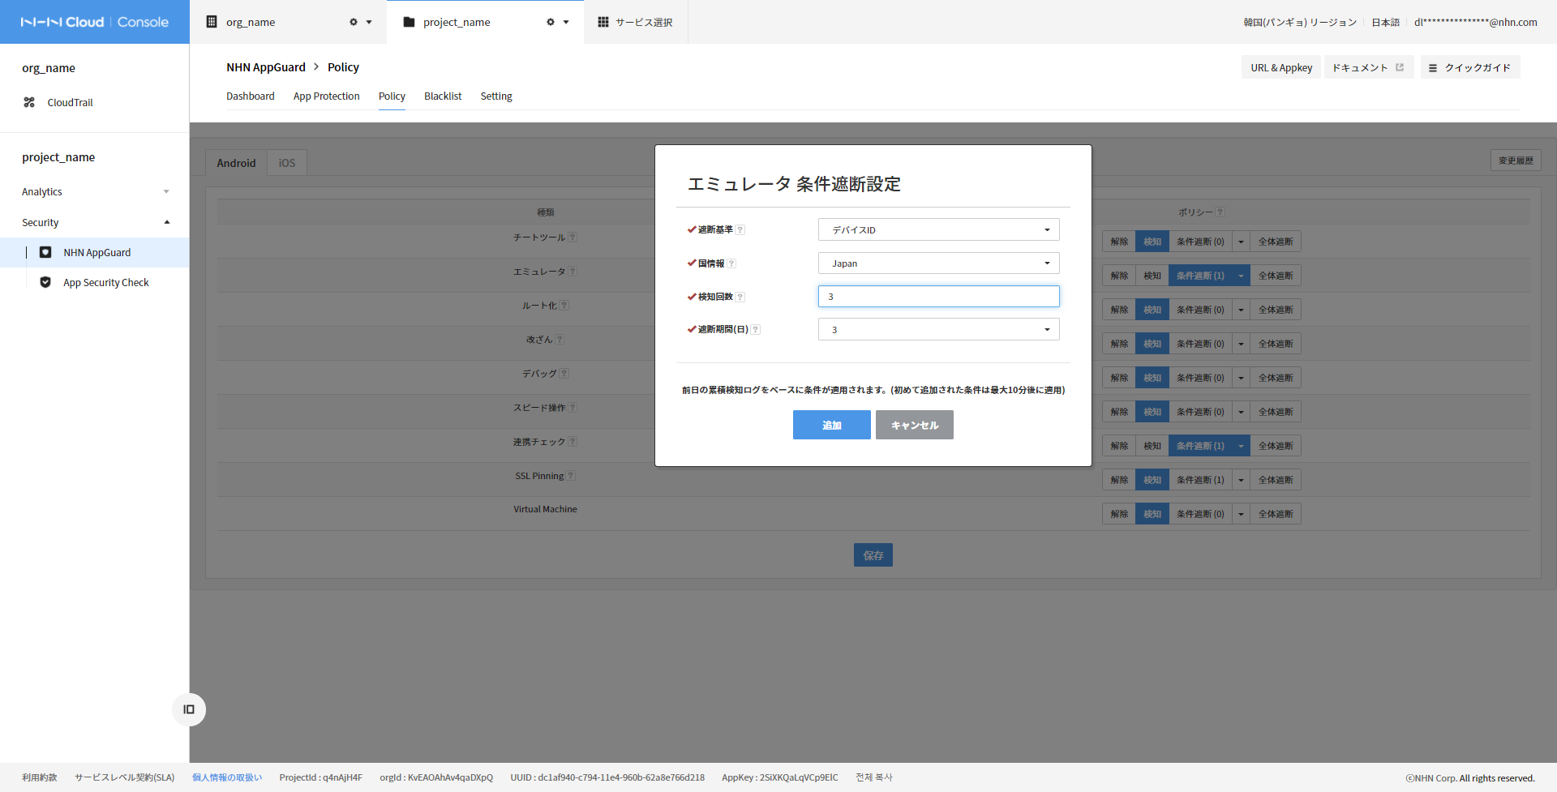Open the 利用約款 footer link
The height and width of the screenshot is (792, 1557).
40,777
